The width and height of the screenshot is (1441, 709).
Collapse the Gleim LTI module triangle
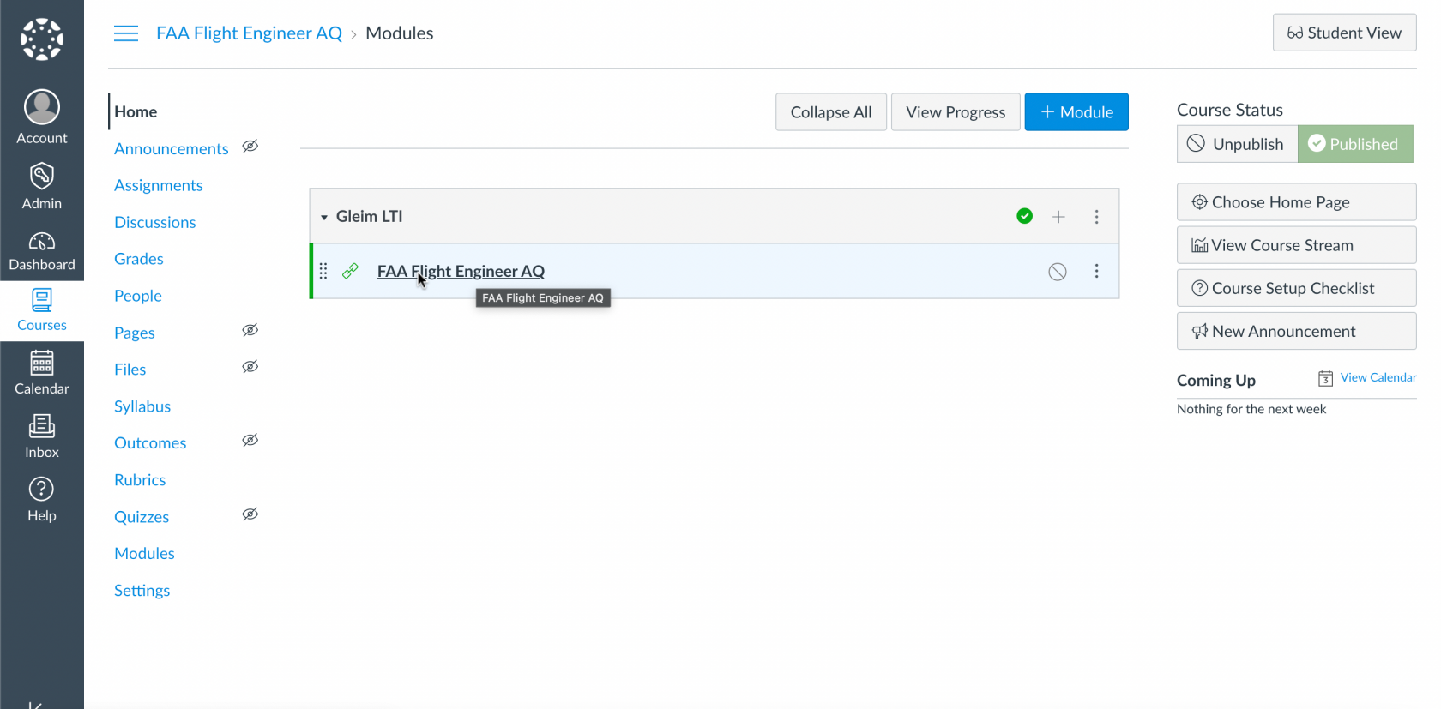[x=324, y=218]
